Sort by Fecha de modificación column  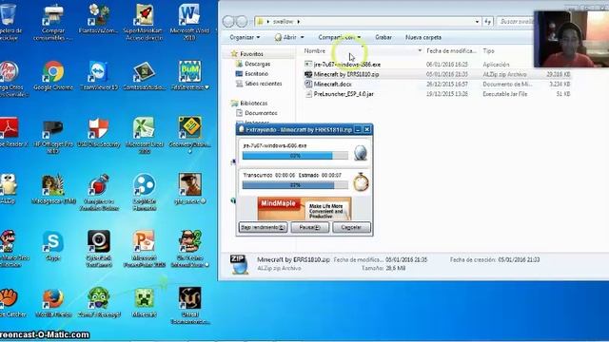[x=451, y=50]
